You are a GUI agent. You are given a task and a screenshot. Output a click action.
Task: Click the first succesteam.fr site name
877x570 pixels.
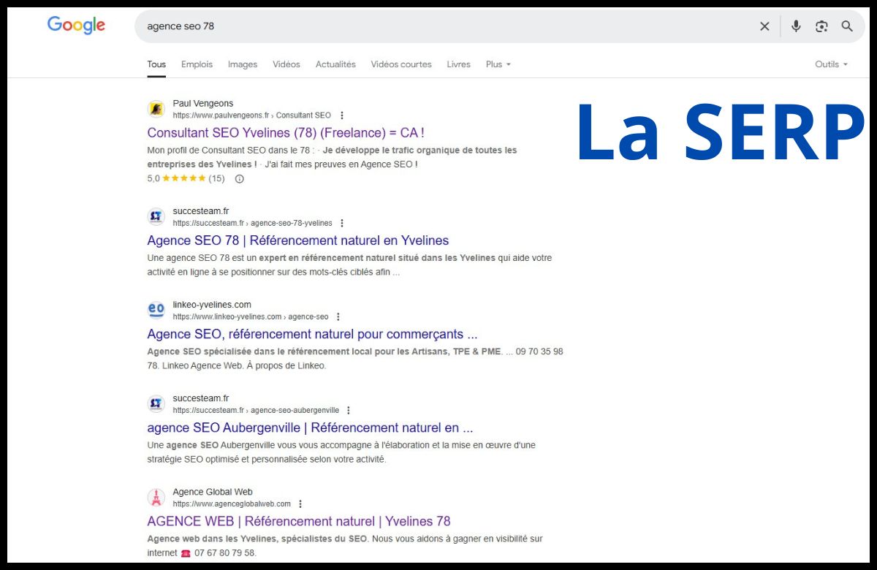[x=201, y=211]
